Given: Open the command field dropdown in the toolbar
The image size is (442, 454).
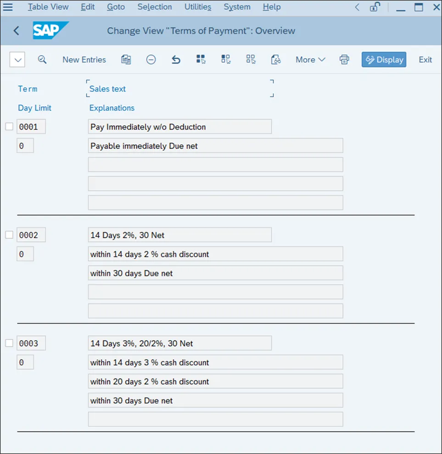Looking at the screenshot, I should tap(17, 60).
